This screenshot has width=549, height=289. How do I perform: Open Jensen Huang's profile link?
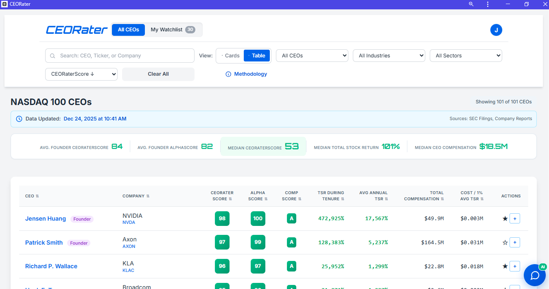point(46,219)
